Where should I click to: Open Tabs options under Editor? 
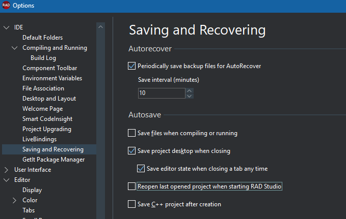29,210
